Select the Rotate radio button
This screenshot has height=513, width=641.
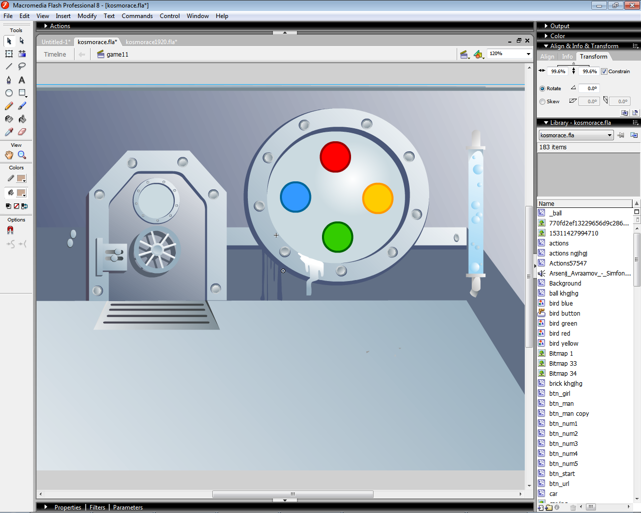point(542,89)
